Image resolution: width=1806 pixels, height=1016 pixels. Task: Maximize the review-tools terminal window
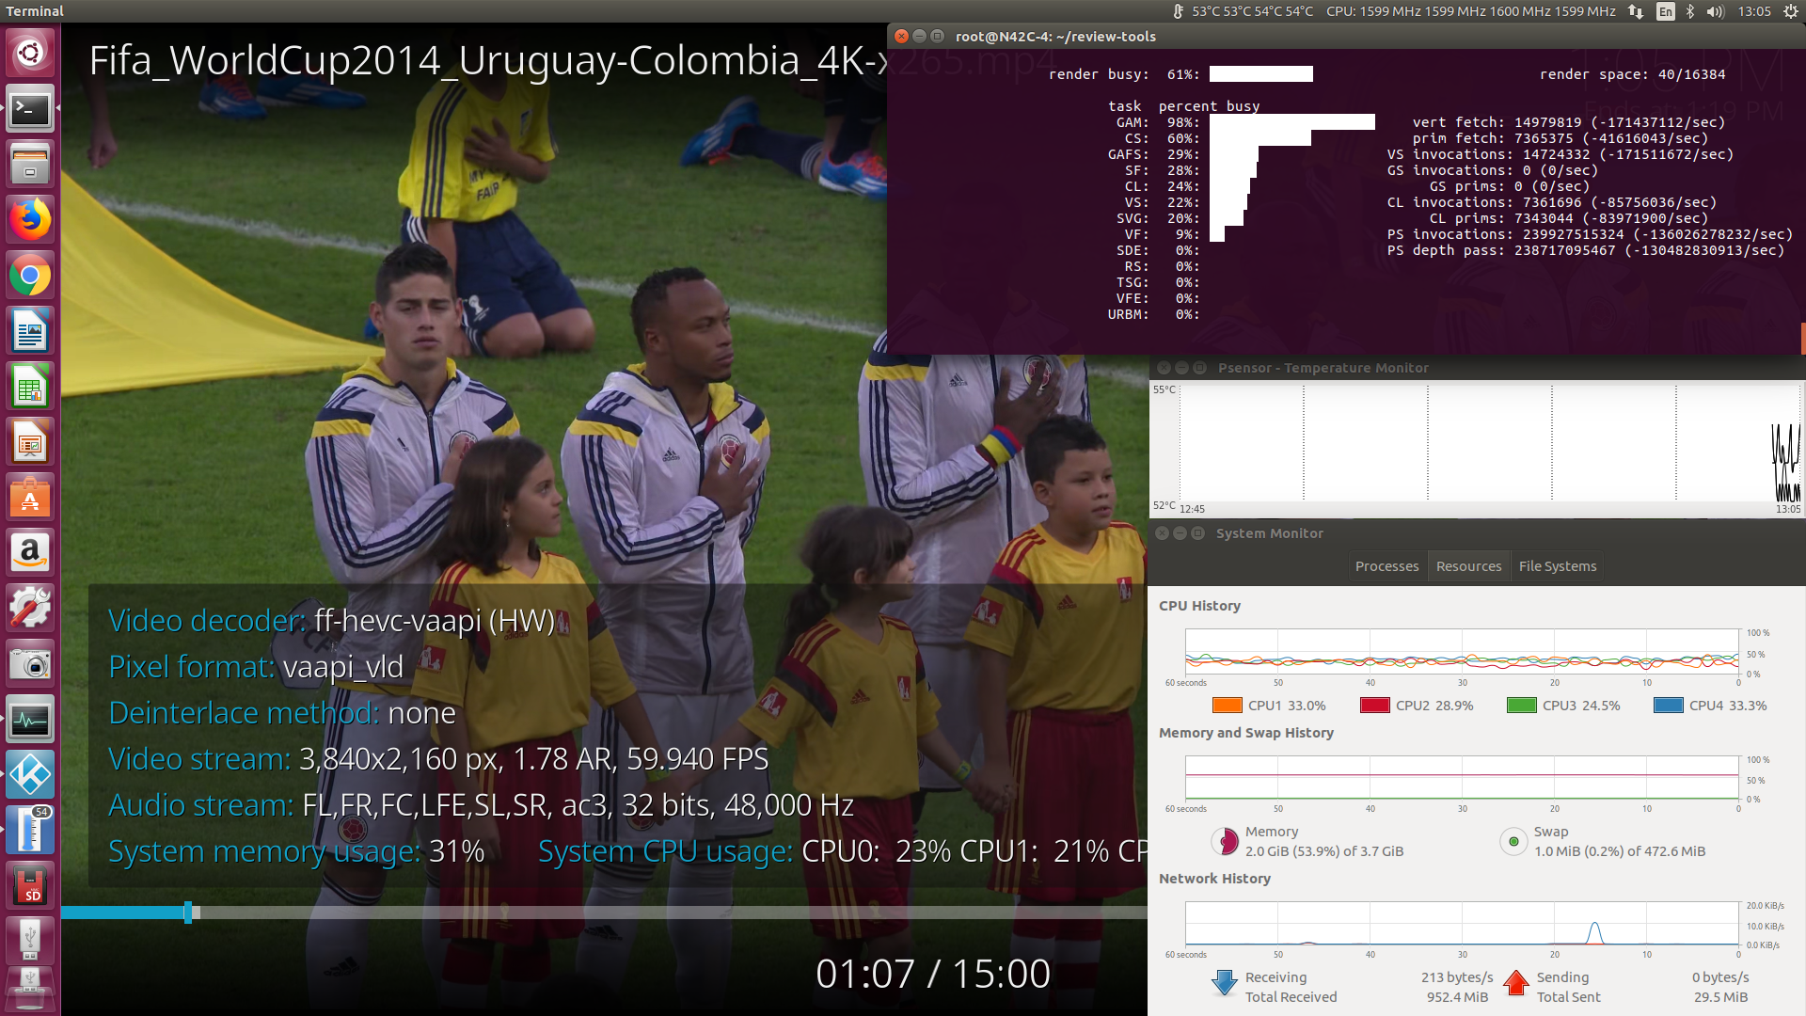(937, 36)
